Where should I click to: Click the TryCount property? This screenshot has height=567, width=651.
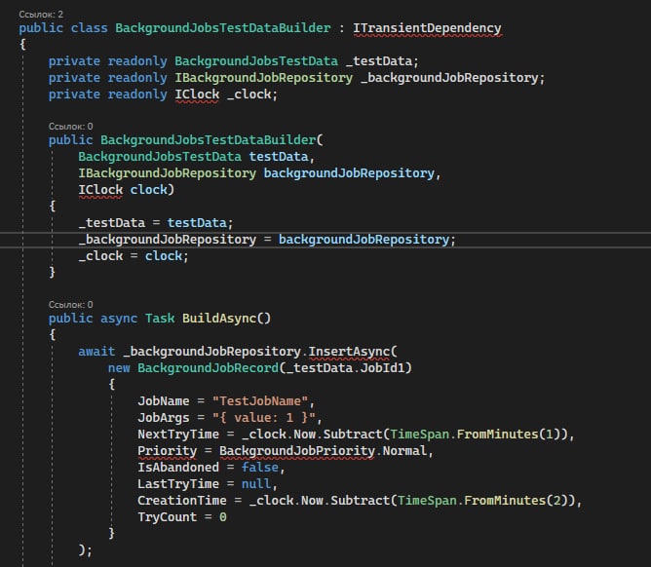coord(168,517)
